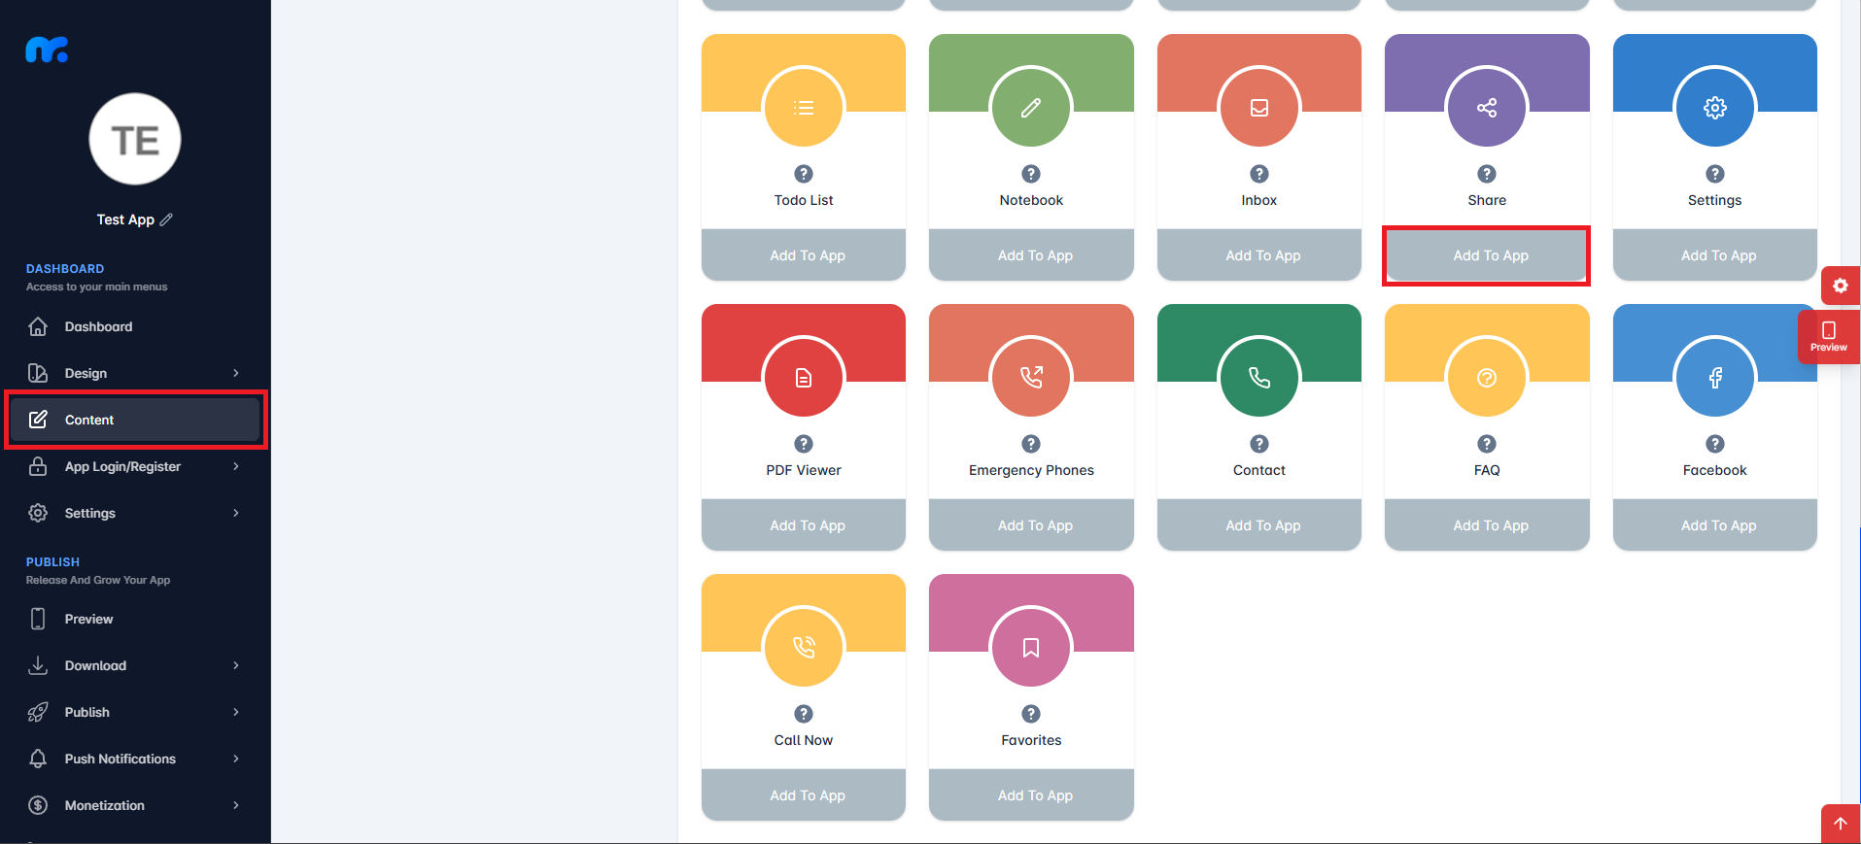The height and width of the screenshot is (844, 1861).
Task: Select the Share module icon
Action: point(1487,108)
